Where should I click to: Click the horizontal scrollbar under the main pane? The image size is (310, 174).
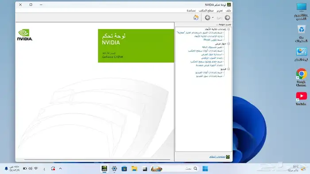(97, 159)
